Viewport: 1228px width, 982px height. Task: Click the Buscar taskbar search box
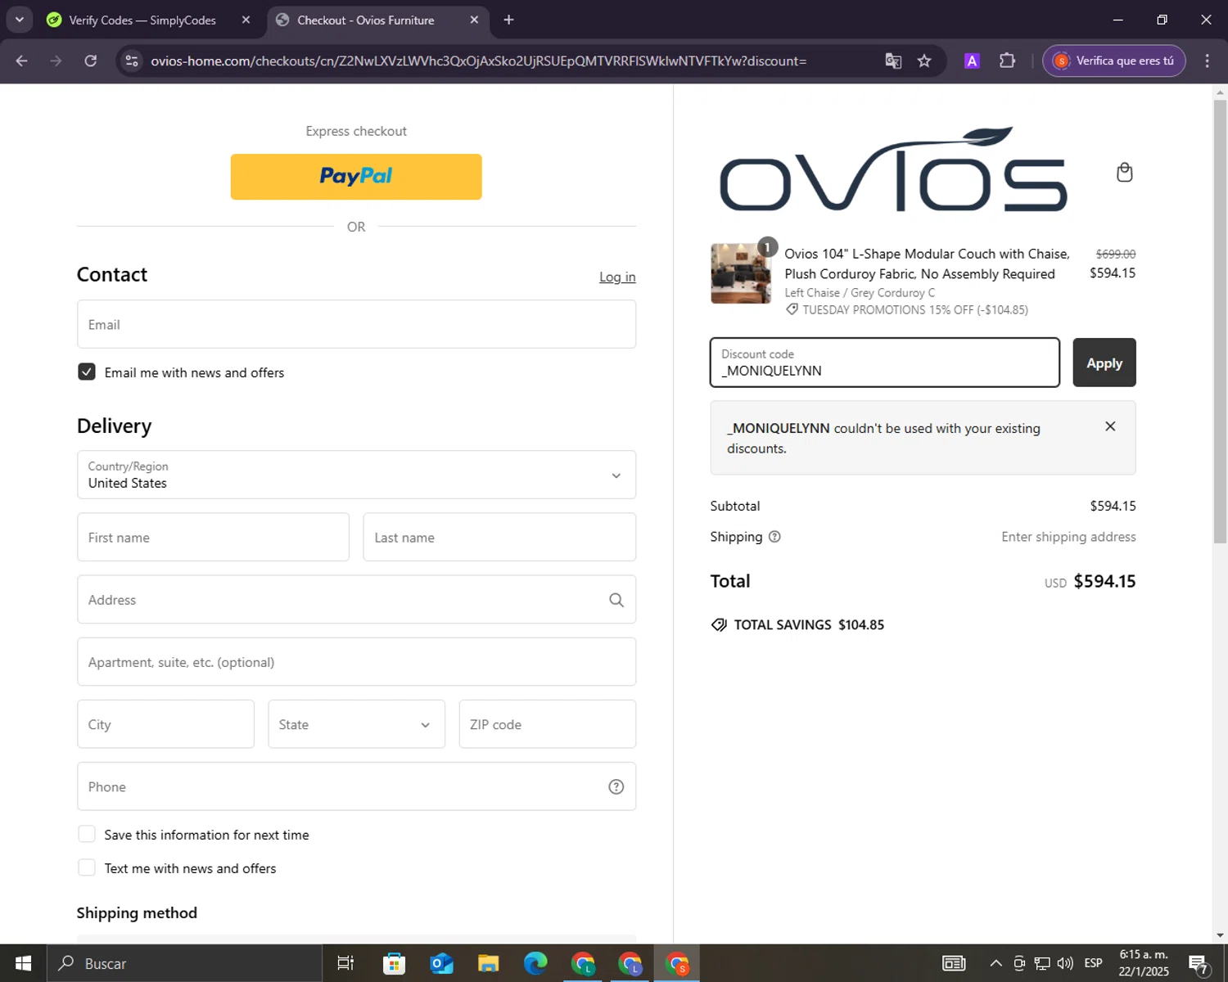pos(184,963)
